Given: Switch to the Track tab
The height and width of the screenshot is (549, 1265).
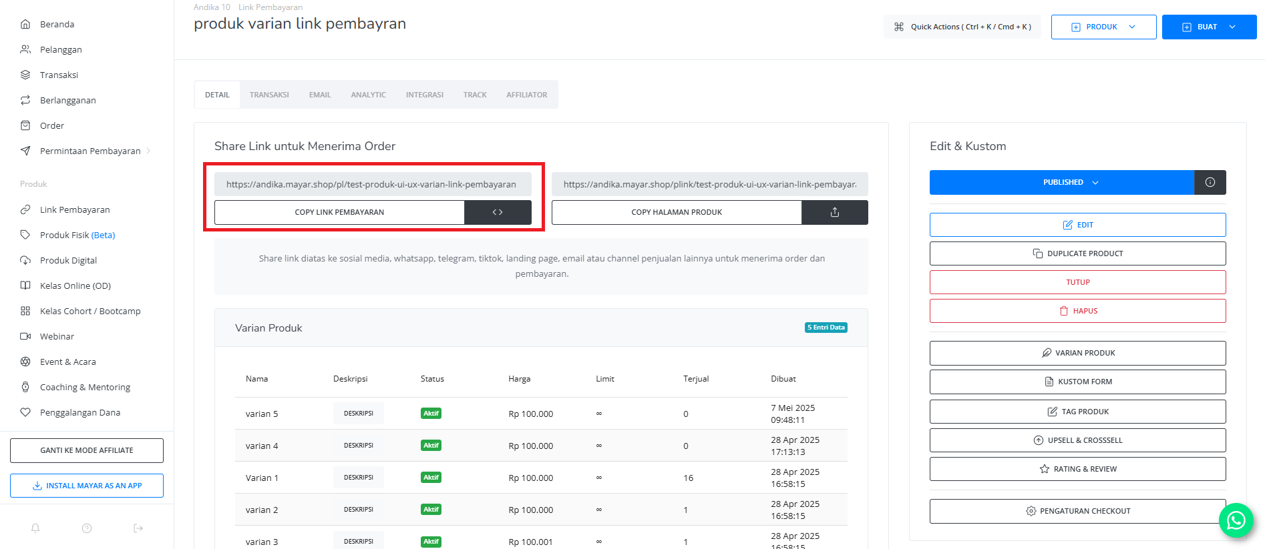Looking at the screenshot, I should pos(475,95).
